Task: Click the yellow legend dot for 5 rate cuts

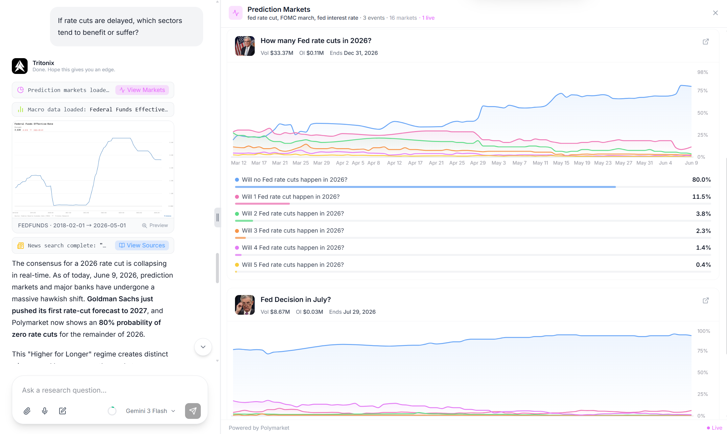Action: coord(237,265)
